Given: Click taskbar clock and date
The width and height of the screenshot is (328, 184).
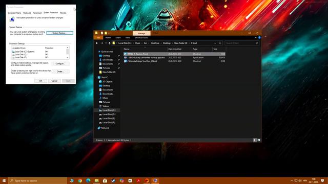Looking at the screenshot, I should tap(313, 180).
